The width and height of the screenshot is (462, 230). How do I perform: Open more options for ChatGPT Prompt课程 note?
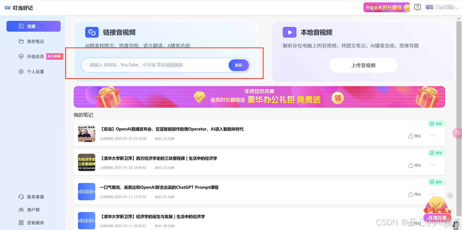(x=433, y=194)
